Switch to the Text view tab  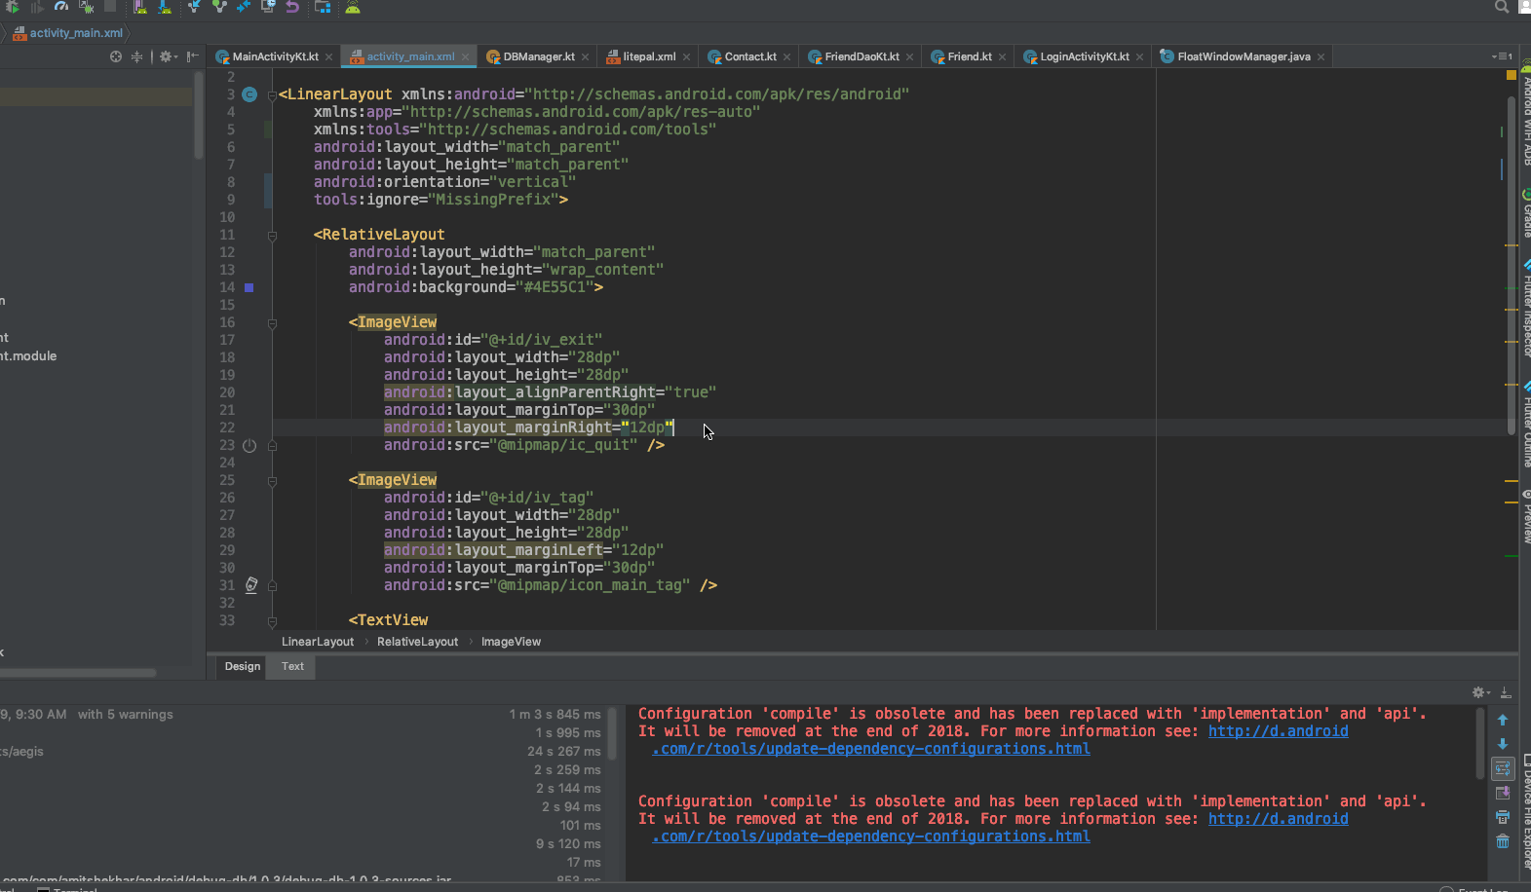pos(292,666)
